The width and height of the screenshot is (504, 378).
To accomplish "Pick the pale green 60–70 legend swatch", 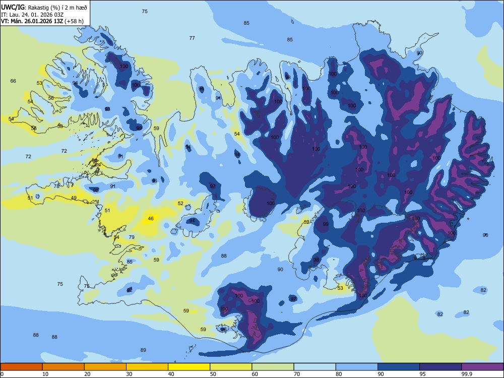I will coord(273,367).
